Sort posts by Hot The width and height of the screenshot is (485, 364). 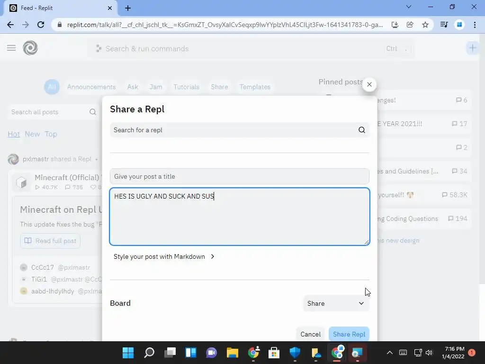coord(14,134)
